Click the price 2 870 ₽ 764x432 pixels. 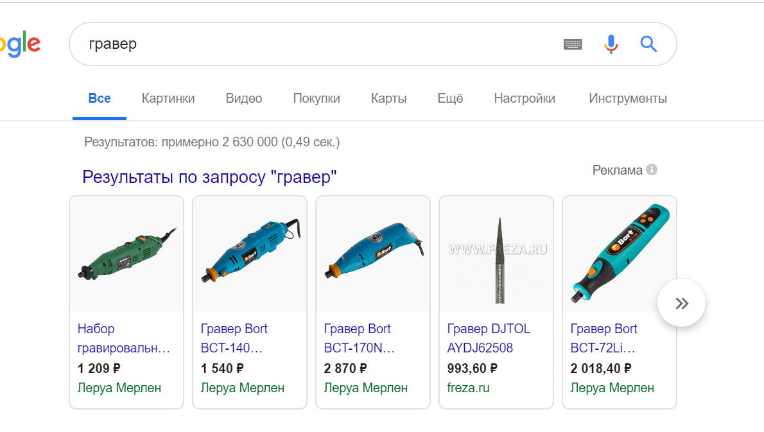tap(345, 368)
